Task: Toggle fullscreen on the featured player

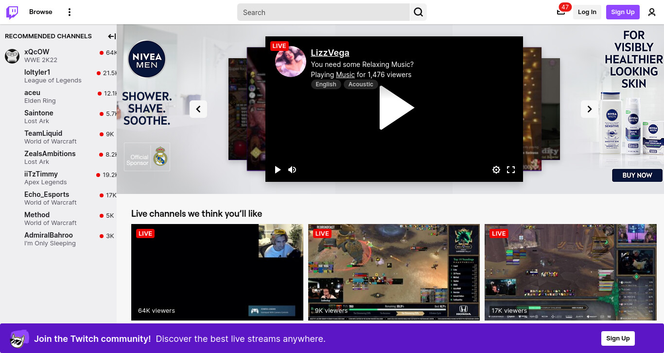Action: coord(511,170)
